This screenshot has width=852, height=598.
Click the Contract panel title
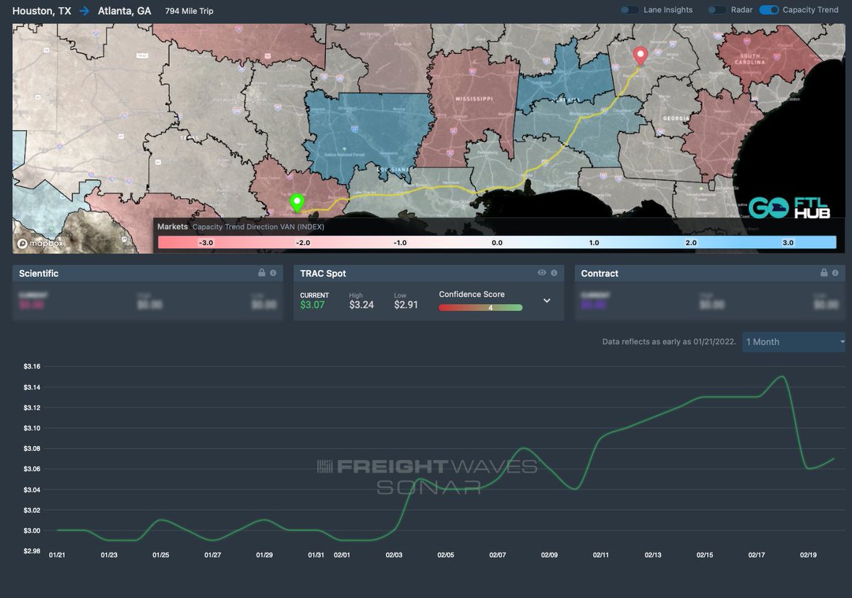tap(600, 273)
